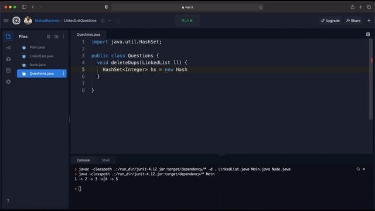Switch to the Shell tab

pyautogui.click(x=106, y=160)
